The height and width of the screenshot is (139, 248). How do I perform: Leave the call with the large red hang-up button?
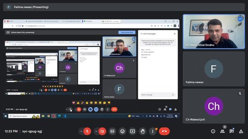click(164, 131)
